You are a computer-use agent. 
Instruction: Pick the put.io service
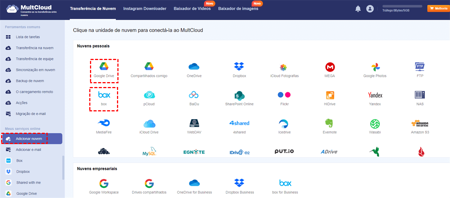(284, 151)
